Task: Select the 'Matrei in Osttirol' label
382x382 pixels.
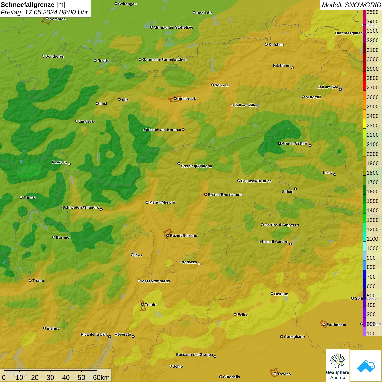Action: click(x=293, y=143)
